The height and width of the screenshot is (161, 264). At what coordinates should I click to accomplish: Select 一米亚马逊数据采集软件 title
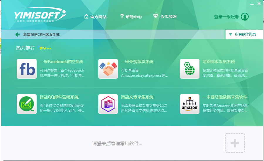(x=225, y=97)
